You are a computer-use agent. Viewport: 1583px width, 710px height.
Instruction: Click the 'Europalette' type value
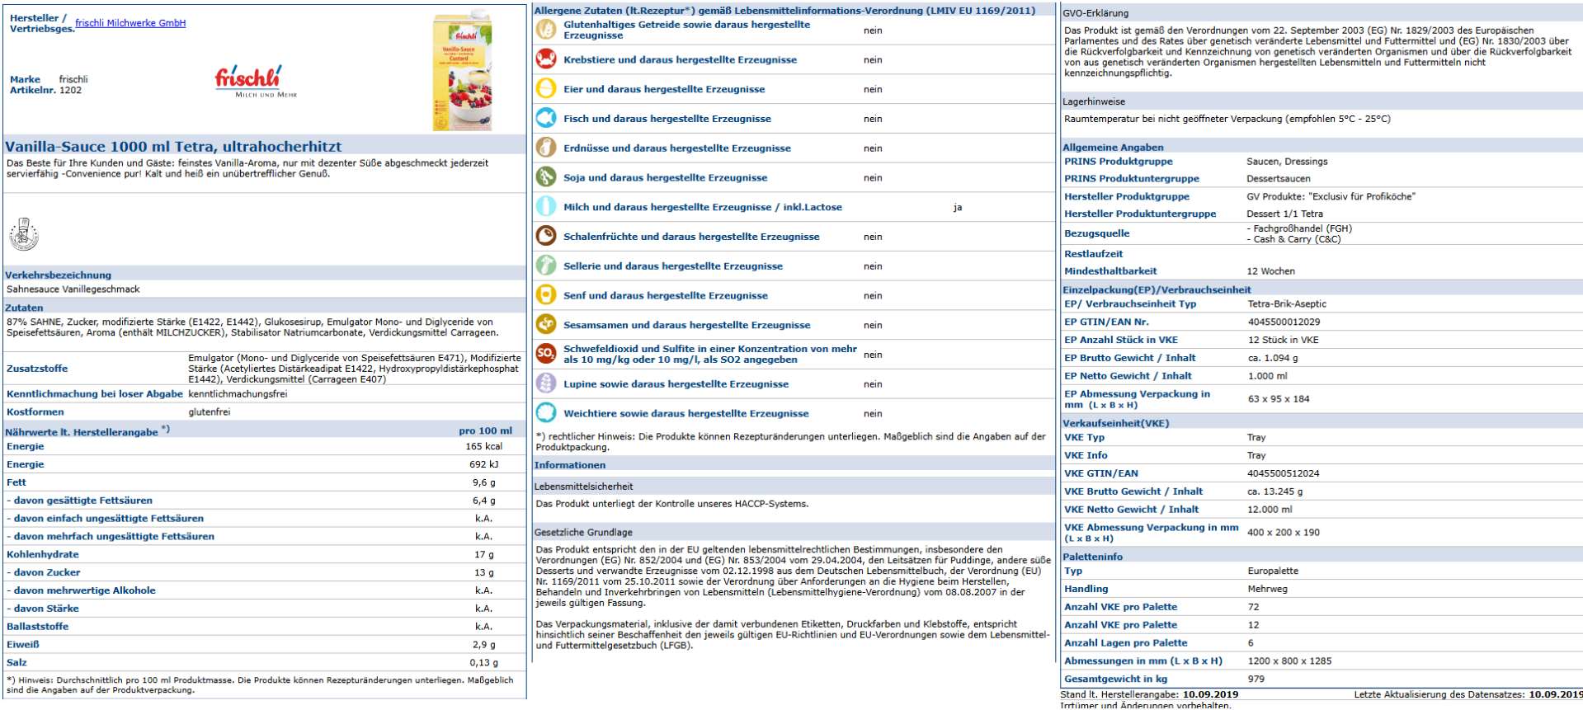[x=1272, y=571]
